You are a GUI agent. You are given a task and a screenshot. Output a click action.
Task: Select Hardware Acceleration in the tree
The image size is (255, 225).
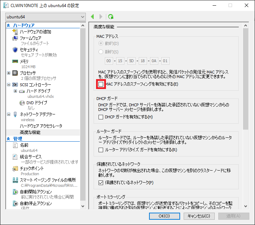pos(41,126)
